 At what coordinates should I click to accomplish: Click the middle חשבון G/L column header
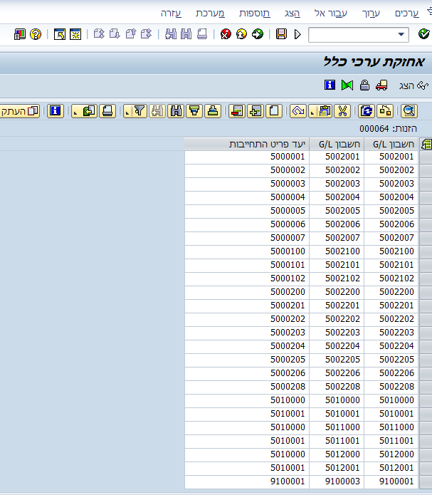(x=337, y=145)
